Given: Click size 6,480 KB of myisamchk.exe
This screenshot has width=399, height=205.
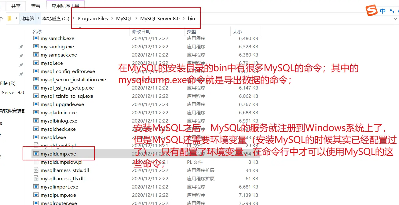Looking at the screenshot, I should tap(248, 38).
